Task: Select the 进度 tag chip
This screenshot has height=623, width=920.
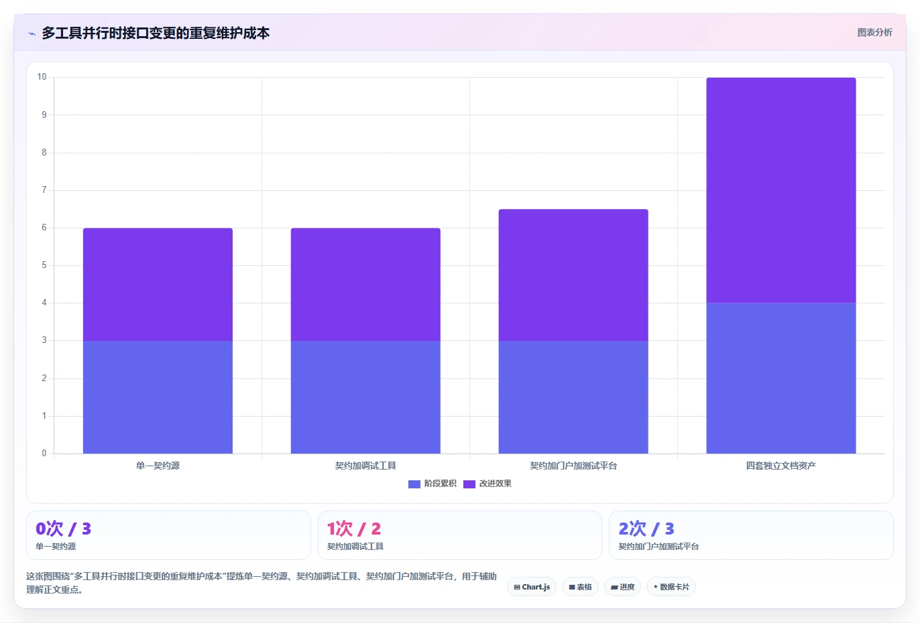Action: pyautogui.click(x=622, y=587)
